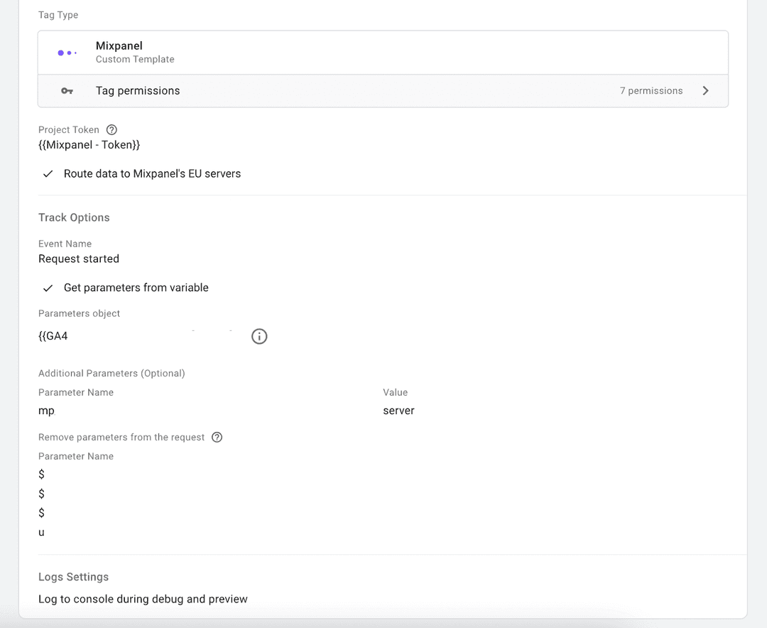Expand the Tag permissions row chevron

[x=705, y=91]
